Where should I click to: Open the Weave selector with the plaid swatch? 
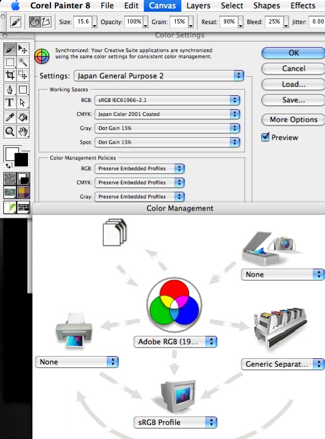coord(23,193)
